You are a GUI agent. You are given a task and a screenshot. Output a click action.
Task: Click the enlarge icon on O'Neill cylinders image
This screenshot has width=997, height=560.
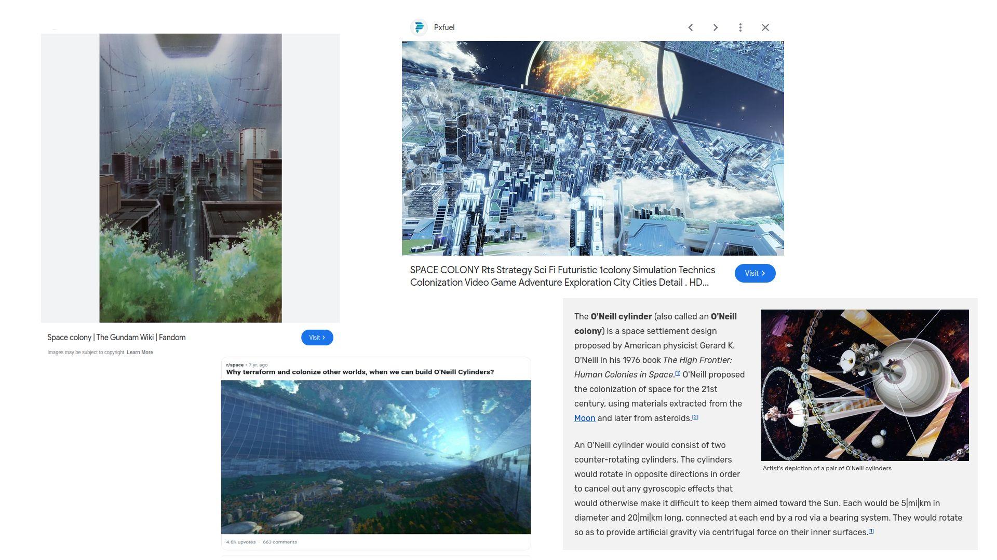(960, 452)
